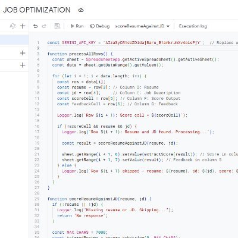Click the cloud save status icon
The height and width of the screenshot is (238, 238).
(x=81, y=10)
